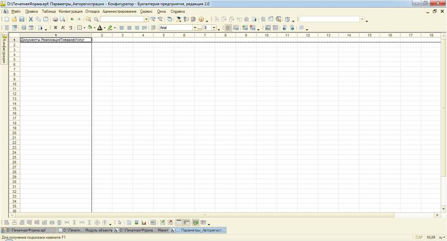
Task: Insert picture icon in bottom toolbar
Action: [x=136, y=222]
